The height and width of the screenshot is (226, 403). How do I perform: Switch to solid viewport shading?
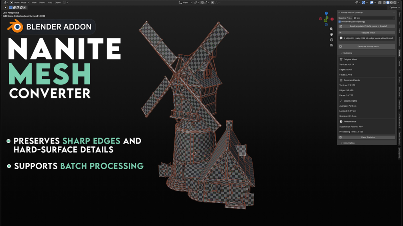point(388,2)
